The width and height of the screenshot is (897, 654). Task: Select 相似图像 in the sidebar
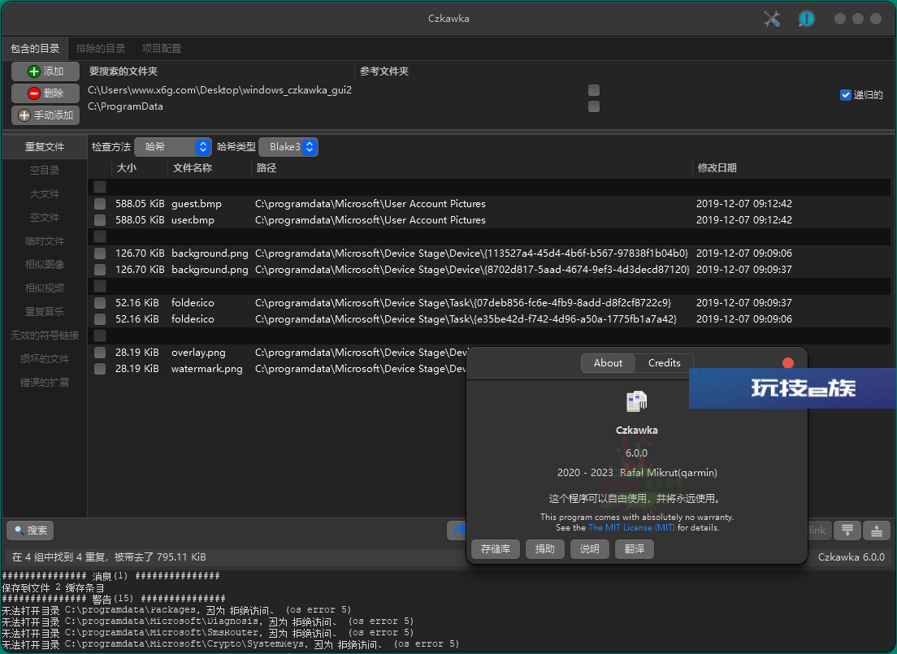click(x=45, y=264)
